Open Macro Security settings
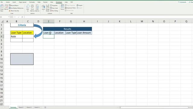 [x=14, y=11]
